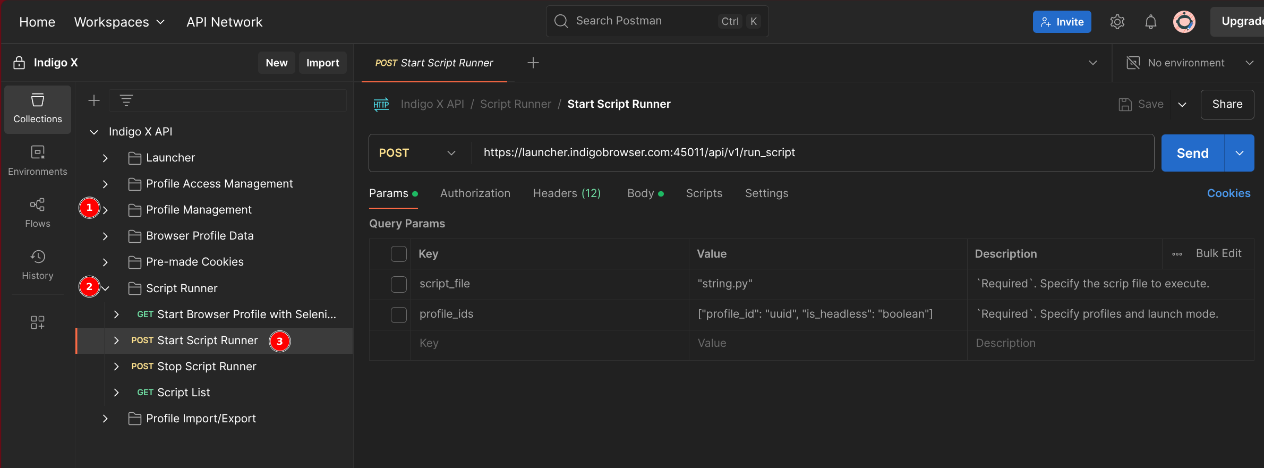This screenshot has width=1264, height=468.
Task: Click the Import button
Action: (x=322, y=63)
